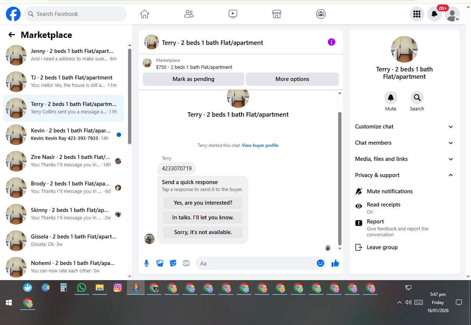Expand Chat members section
Viewport: 471px width, 325px height.
[404, 143]
